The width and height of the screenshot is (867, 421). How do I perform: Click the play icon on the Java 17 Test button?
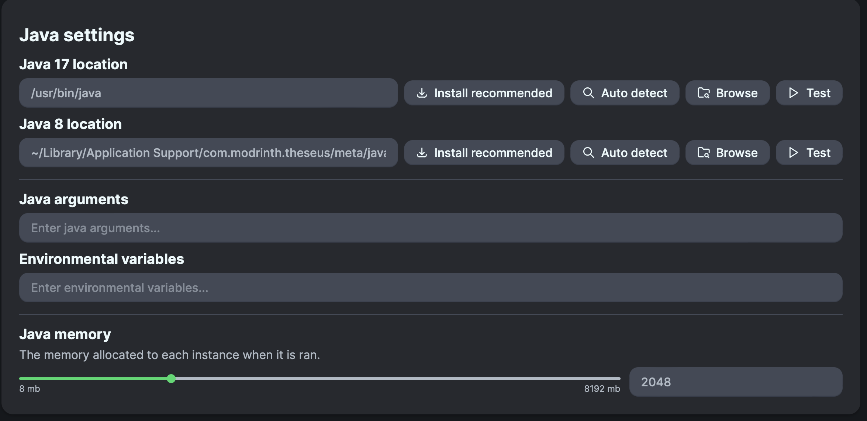793,93
